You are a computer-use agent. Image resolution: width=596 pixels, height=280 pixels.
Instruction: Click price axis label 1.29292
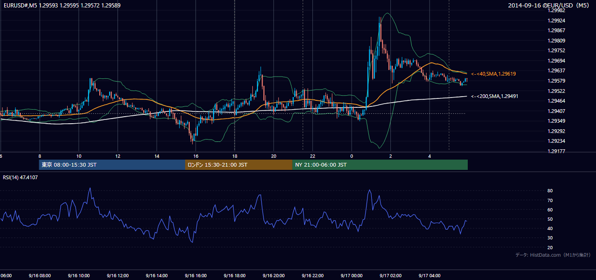pyautogui.click(x=555, y=131)
